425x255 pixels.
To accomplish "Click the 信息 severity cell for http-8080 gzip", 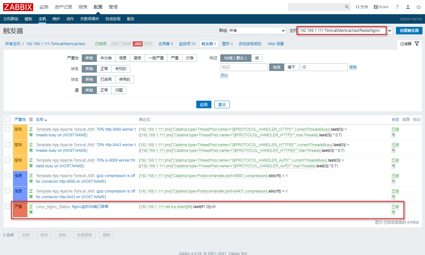I will (20, 179).
